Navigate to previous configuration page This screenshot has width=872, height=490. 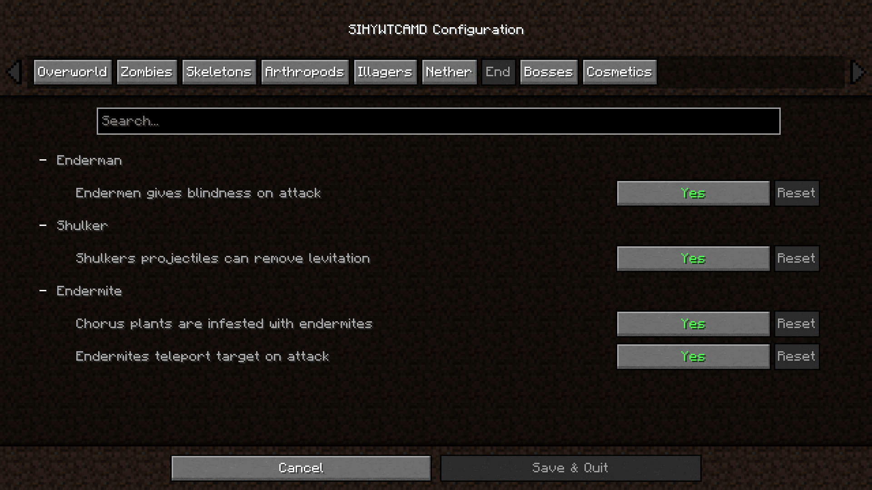pyautogui.click(x=15, y=72)
